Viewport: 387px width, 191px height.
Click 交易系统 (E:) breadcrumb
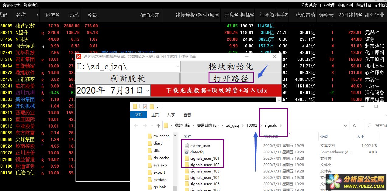point(208,125)
